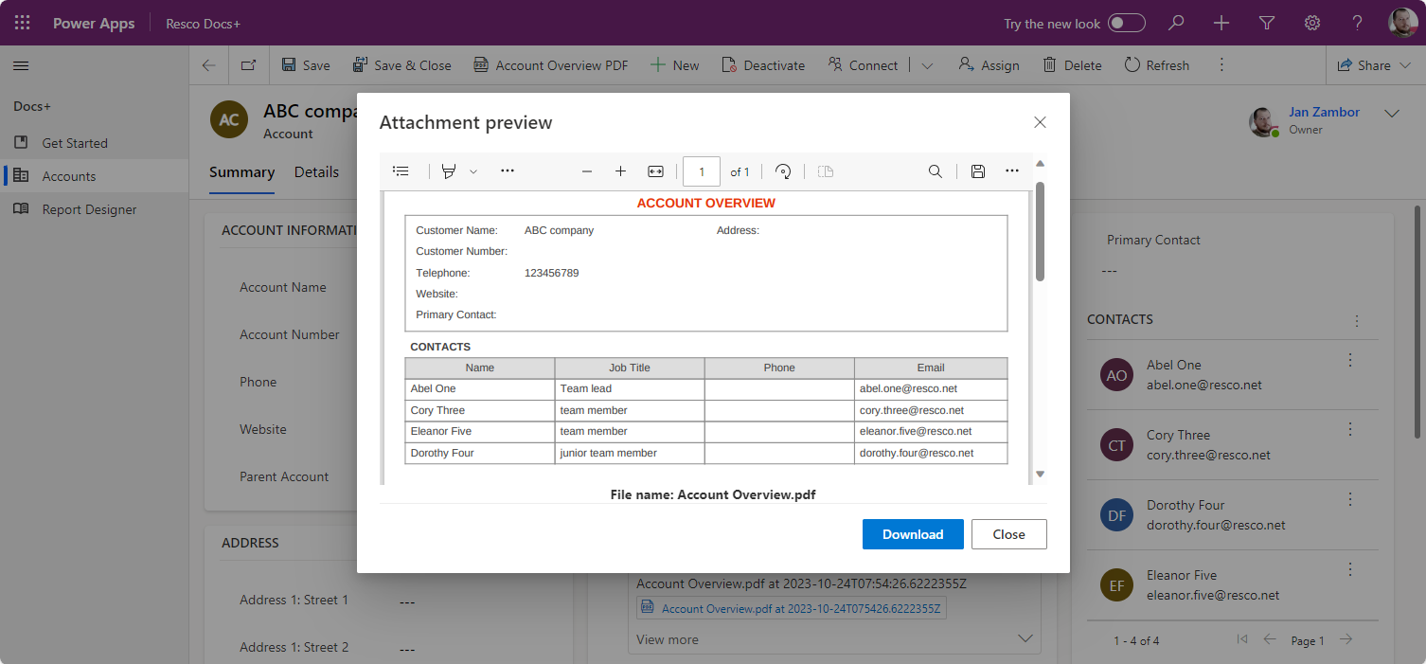Open the Power Apps app launcher waffle

(23, 23)
